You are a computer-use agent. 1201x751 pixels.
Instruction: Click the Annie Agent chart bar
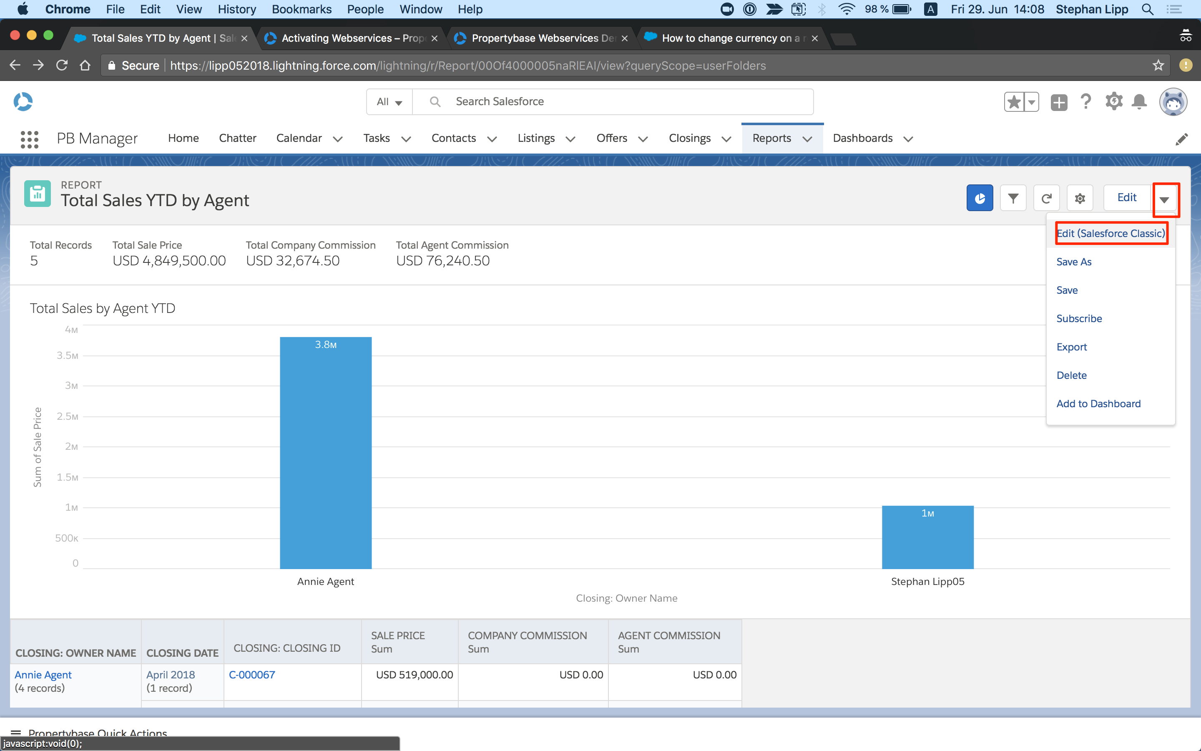pyautogui.click(x=326, y=453)
